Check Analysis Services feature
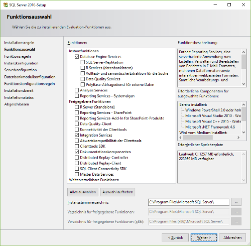 pos(77,90)
